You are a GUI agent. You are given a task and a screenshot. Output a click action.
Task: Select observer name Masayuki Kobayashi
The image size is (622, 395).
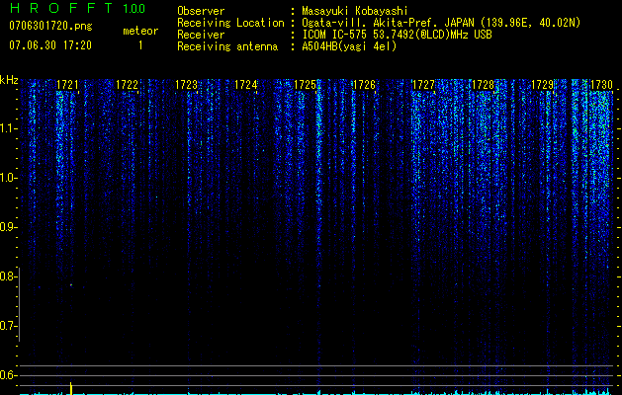[355, 12]
